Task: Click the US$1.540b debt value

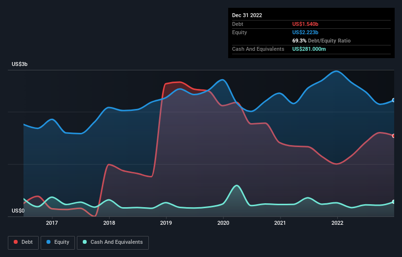Action: point(306,24)
